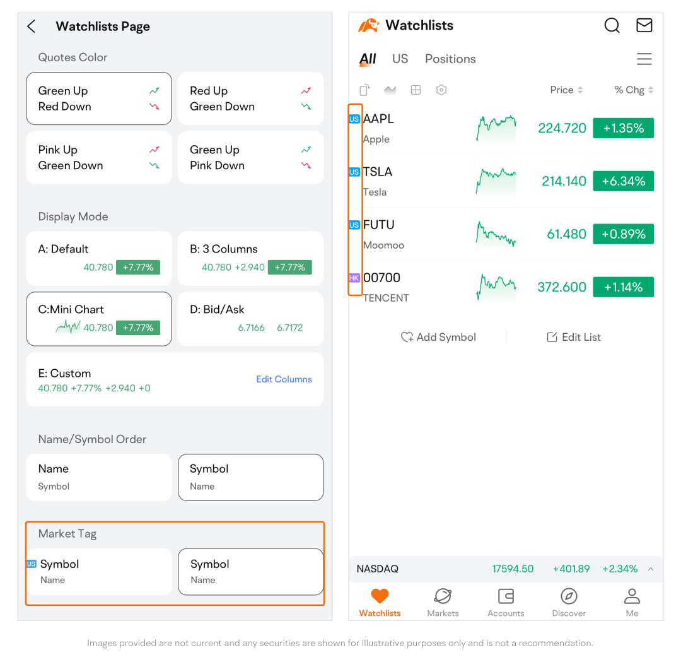Expand the NASDAQ index bar chevron
This screenshot has height=662, width=681.
coord(651,569)
